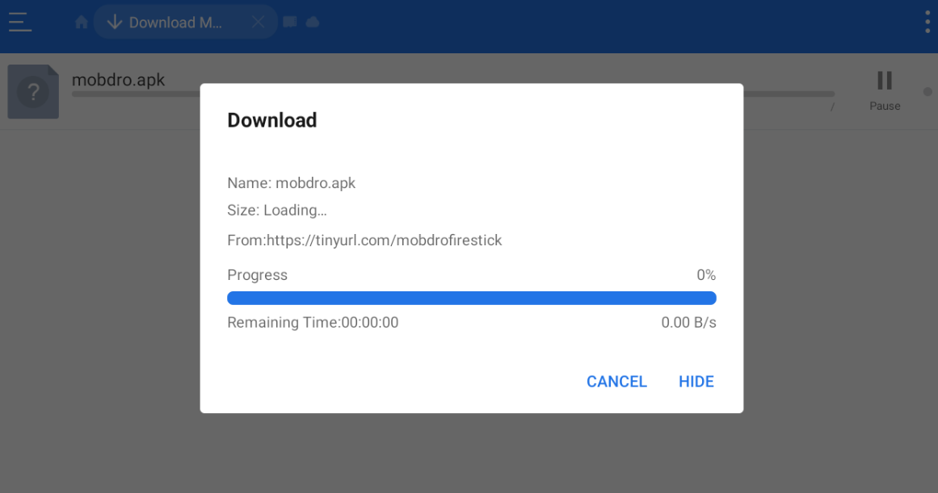Hide the download dialog

coord(696,382)
